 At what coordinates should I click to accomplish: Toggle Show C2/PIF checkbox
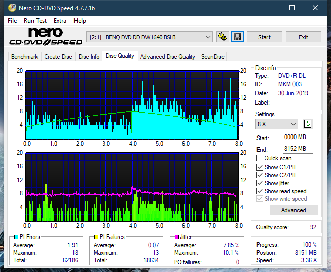point(260,175)
